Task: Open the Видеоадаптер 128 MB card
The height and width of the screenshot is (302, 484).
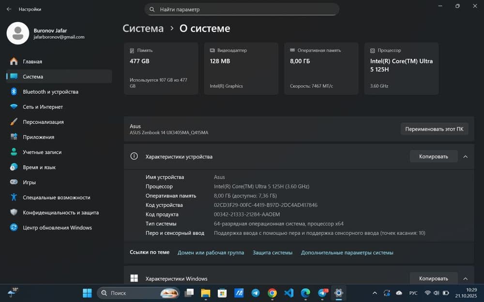Action: pos(241,69)
